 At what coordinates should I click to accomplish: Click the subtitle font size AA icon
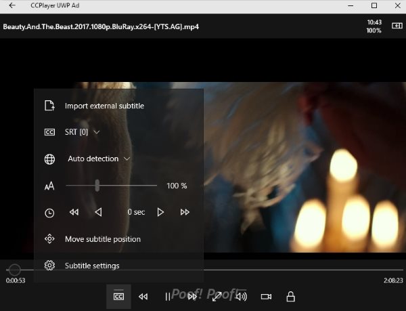pyautogui.click(x=49, y=186)
